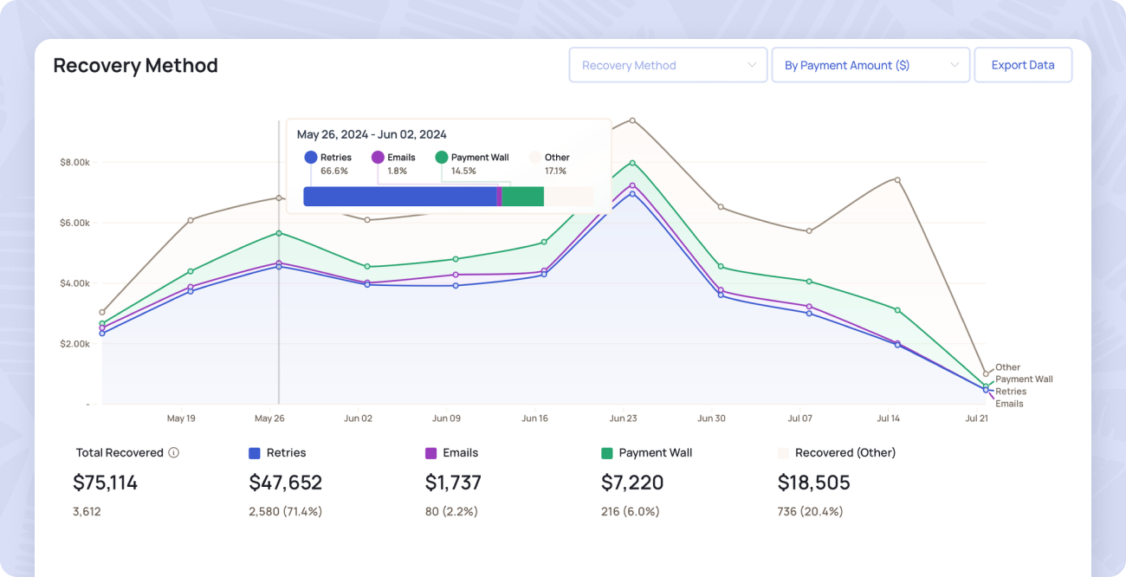Click the Total Recovered label
The width and height of the screenshot is (1126, 577).
120,452
